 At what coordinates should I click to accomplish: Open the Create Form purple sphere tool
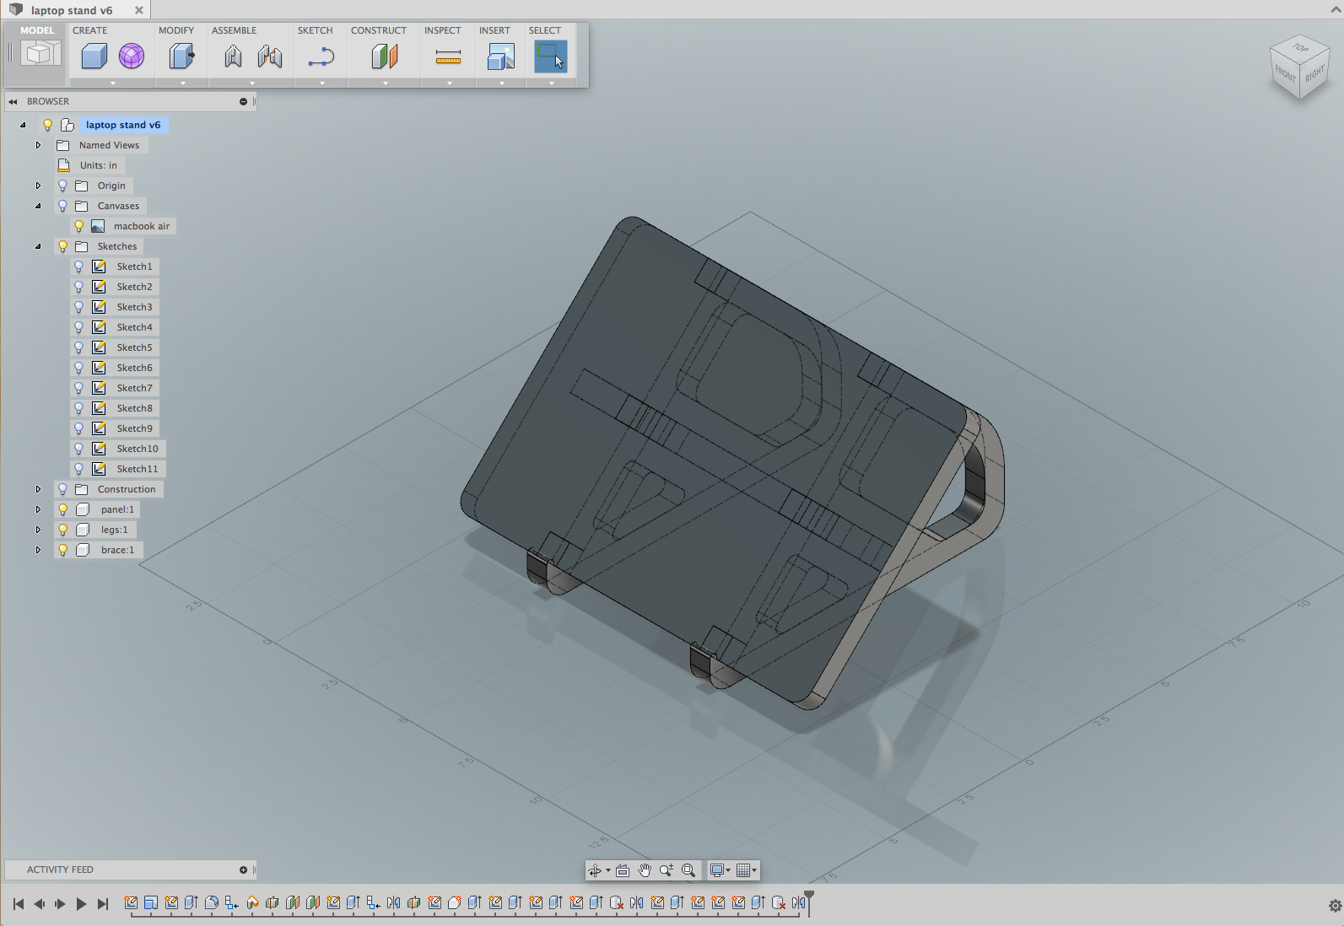point(131,57)
